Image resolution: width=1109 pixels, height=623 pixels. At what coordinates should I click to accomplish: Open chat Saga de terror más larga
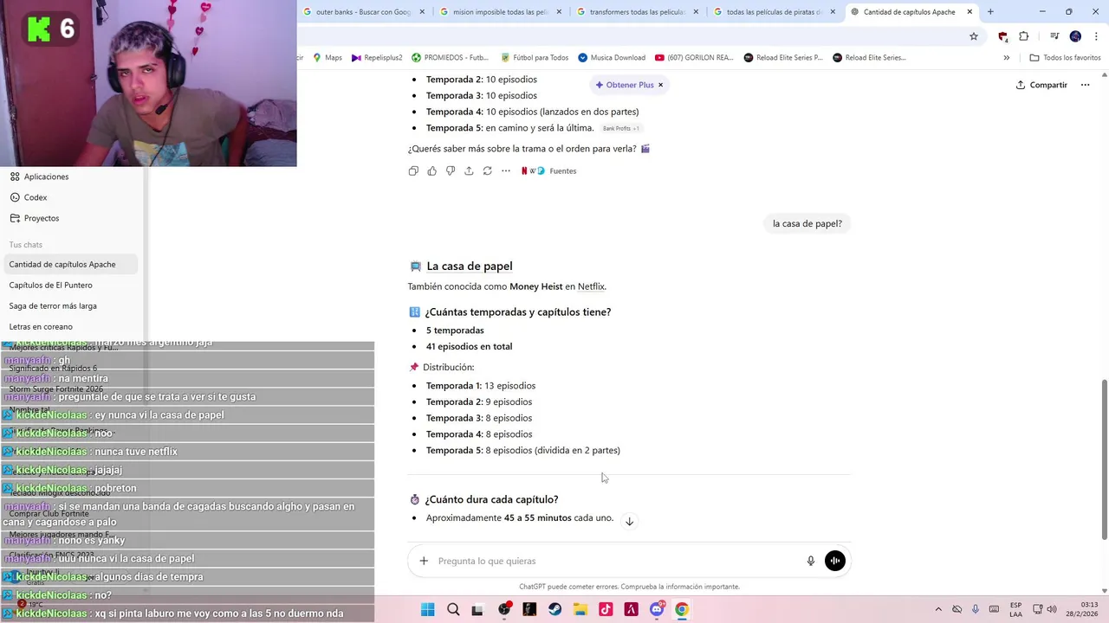[69, 305]
